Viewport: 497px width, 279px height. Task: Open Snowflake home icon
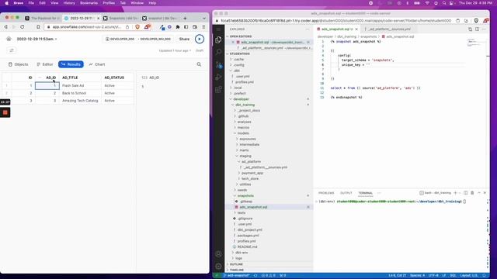[x=9, y=39]
